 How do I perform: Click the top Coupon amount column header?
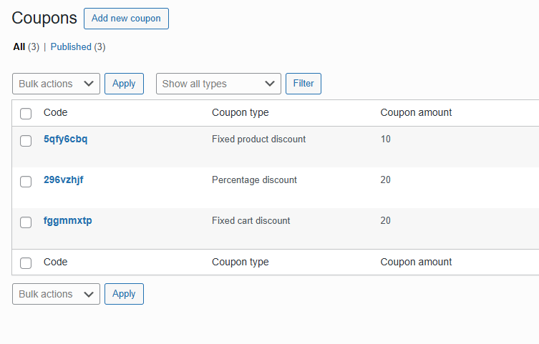[416, 112]
